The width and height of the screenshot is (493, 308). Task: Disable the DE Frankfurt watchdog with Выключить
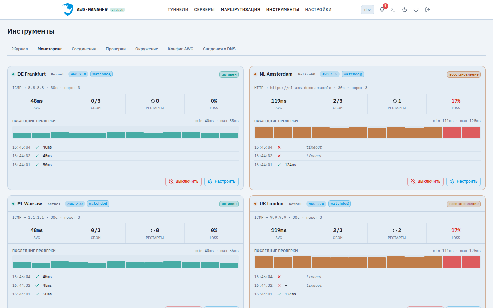[184, 181]
